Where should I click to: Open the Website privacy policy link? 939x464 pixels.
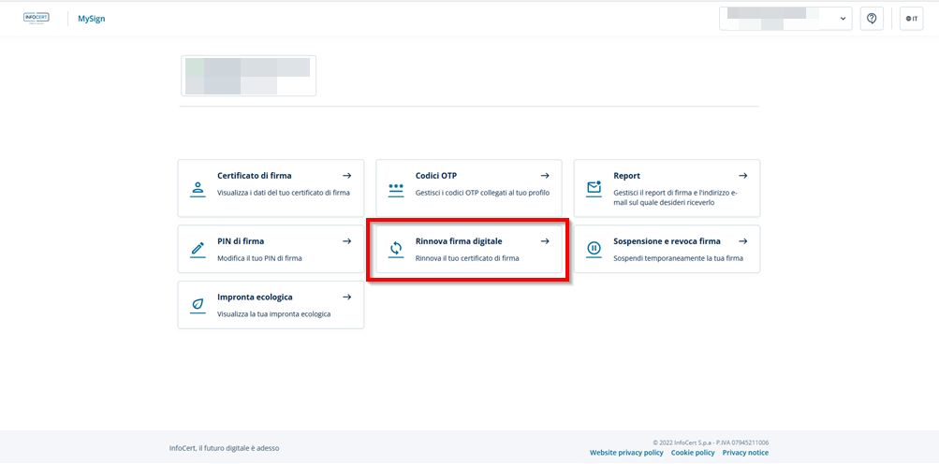626,453
